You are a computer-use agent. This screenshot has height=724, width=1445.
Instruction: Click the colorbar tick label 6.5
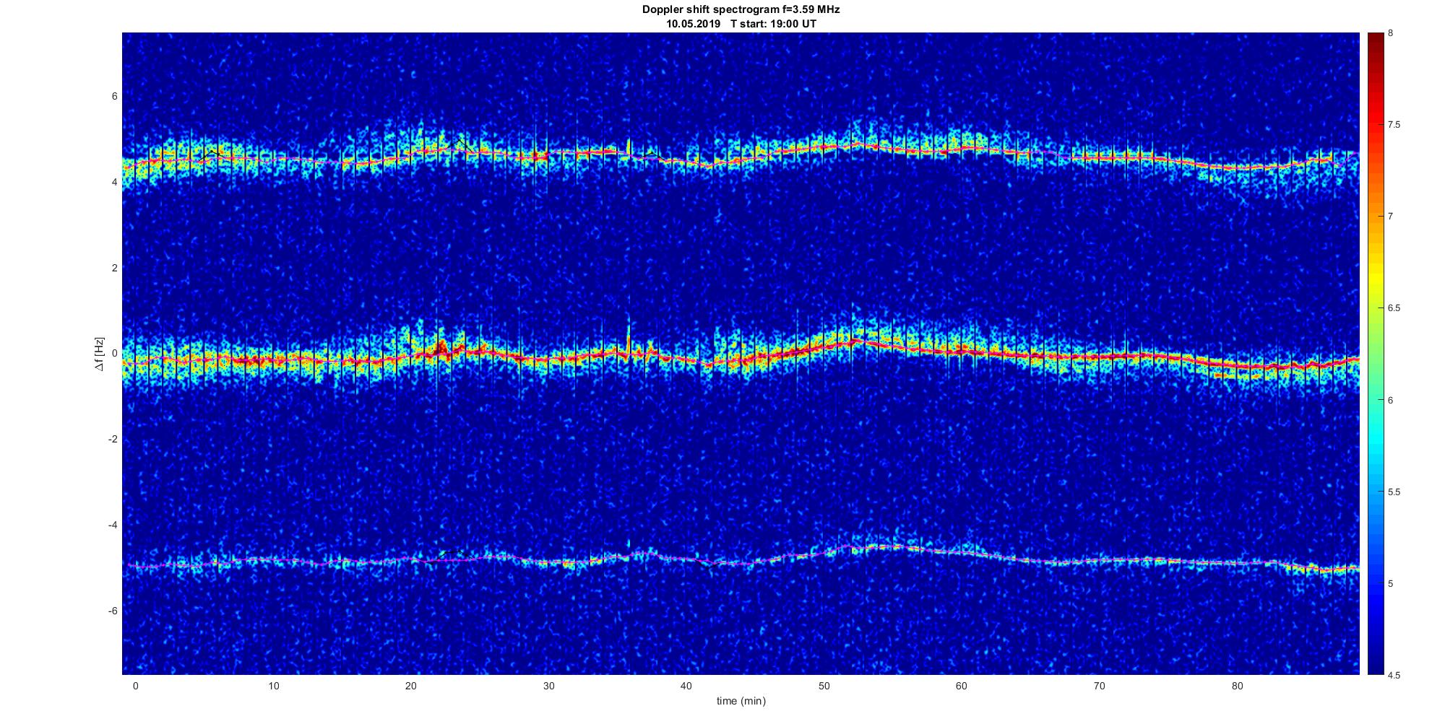[x=1394, y=308]
